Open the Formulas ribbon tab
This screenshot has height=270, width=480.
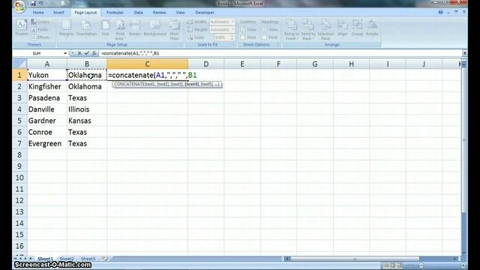point(115,13)
